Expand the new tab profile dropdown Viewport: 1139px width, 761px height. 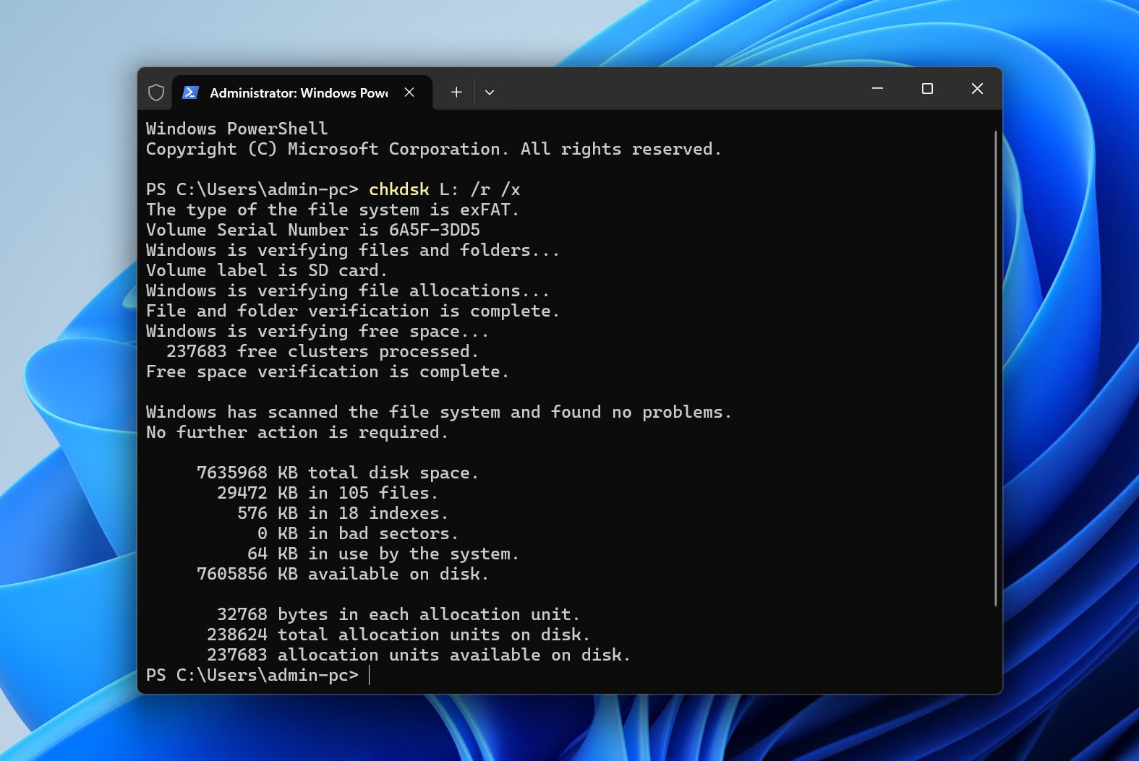point(490,93)
